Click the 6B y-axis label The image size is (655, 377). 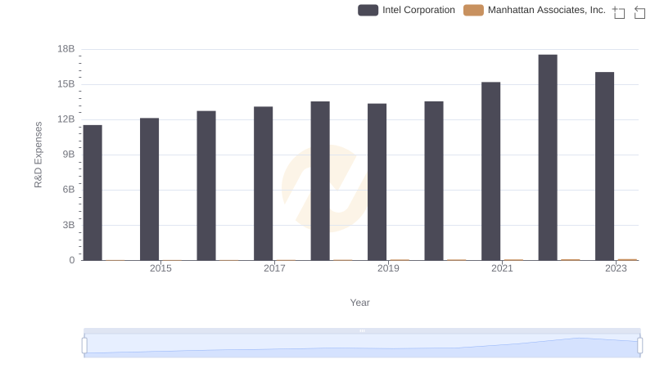[69, 190]
